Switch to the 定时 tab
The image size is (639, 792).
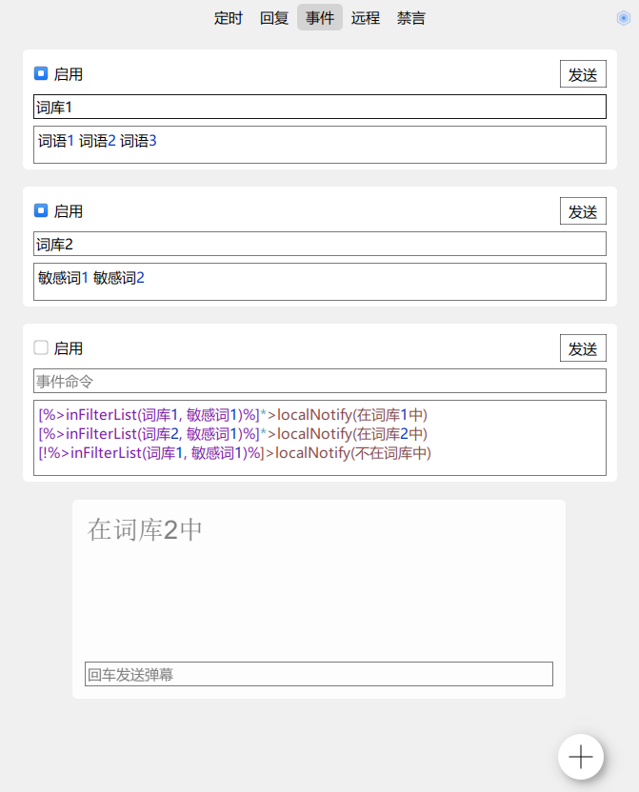point(229,17)
